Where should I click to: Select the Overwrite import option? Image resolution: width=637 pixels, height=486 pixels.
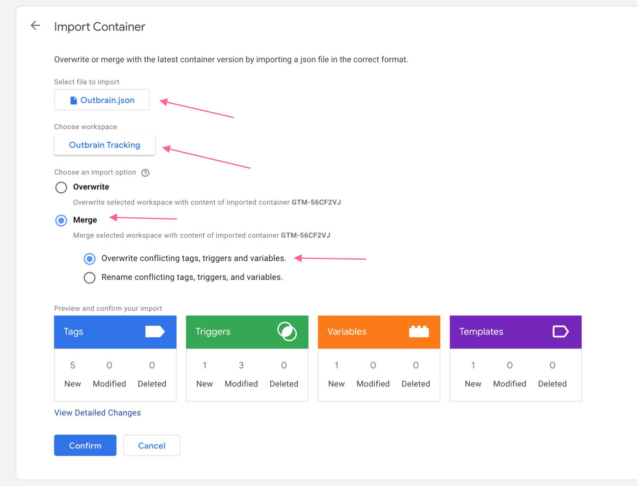click(61, 188)
